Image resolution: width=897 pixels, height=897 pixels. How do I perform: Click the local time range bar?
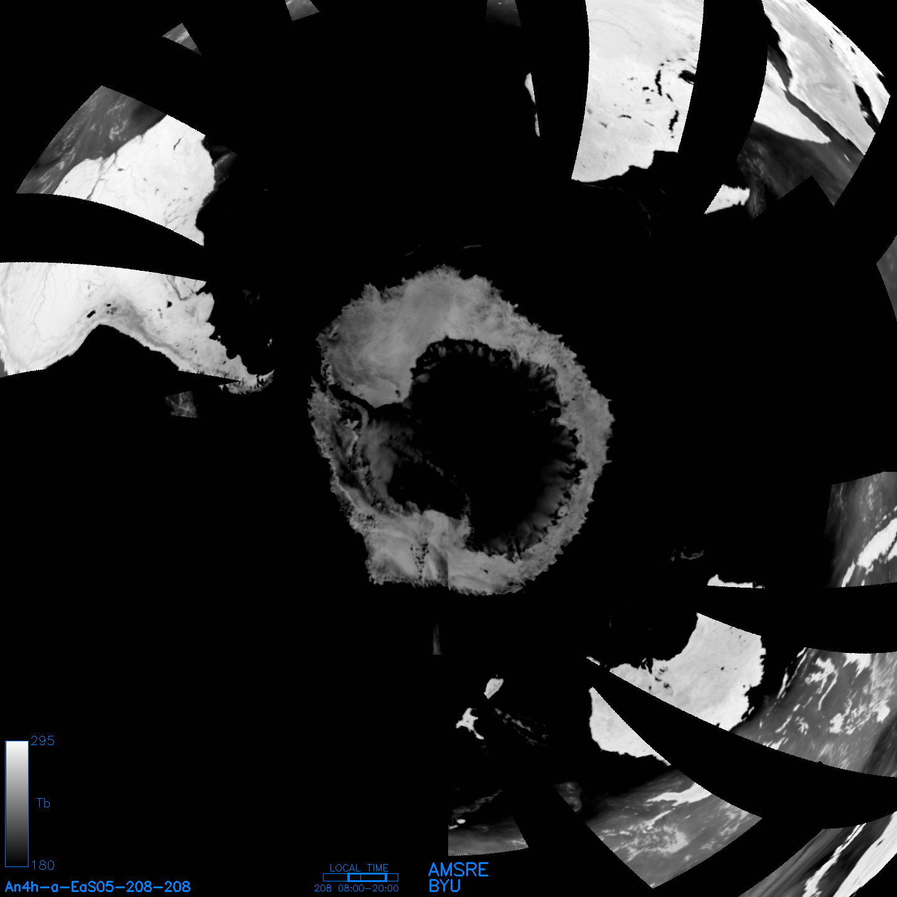[360, 877]
